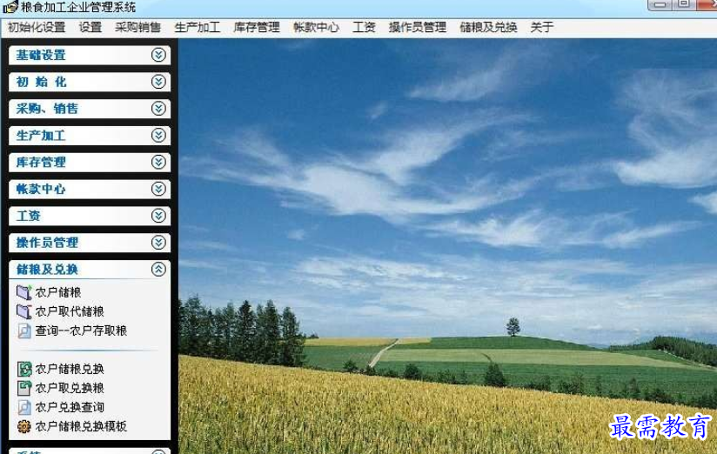Click the 操作员管理 sidebar header label
Screen dimensions: 717x454
(47, 243)
